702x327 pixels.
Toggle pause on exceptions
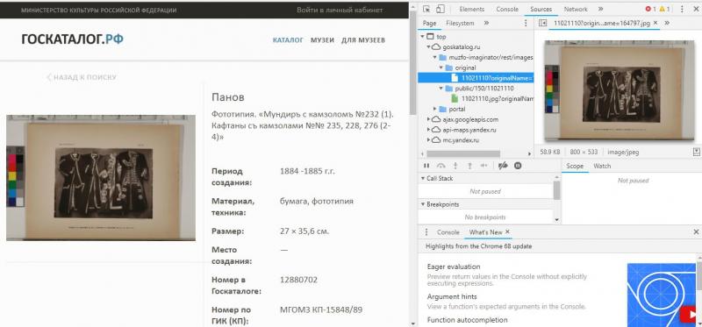[x=518, y=166]
